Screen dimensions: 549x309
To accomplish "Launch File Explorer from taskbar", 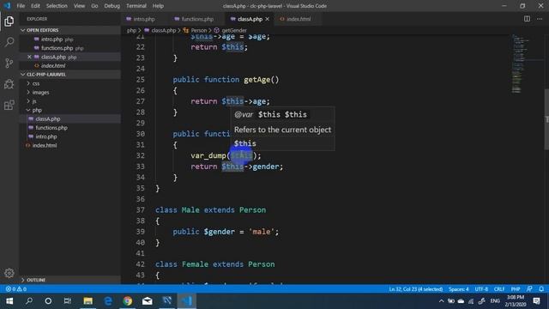I will 87,301.
